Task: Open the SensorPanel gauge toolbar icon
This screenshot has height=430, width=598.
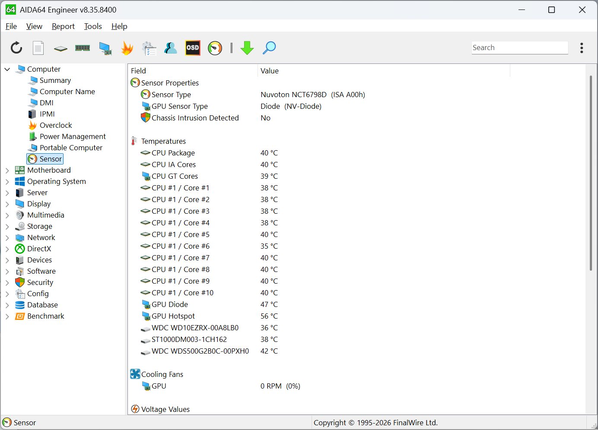Action: [215, 48]
